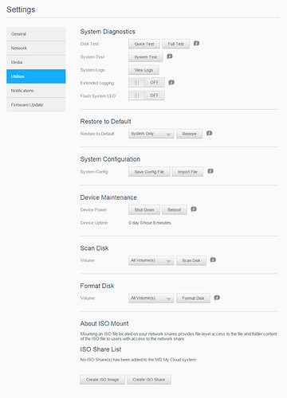Click the help icon next to Disk Test
Viewport: 287px width, 398px height.
(x=196, y=43)
